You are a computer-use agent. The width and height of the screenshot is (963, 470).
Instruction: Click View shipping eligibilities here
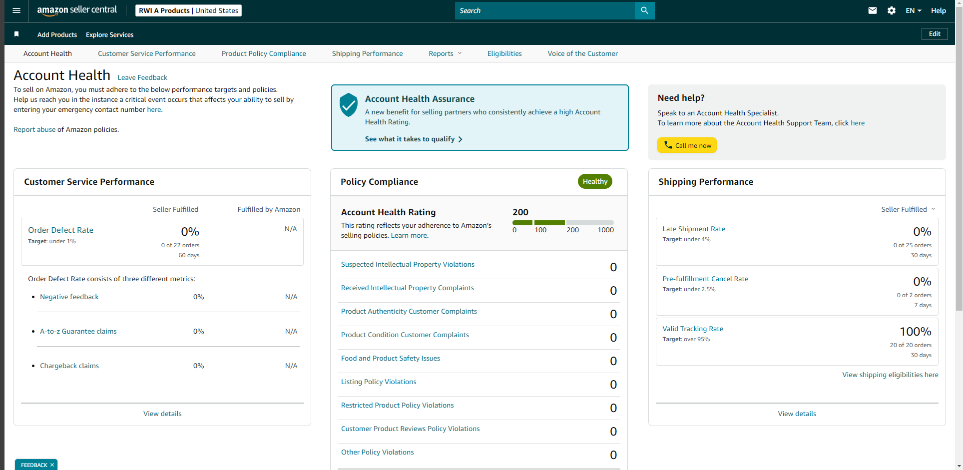pyautogui.click(x=890, y=375)
